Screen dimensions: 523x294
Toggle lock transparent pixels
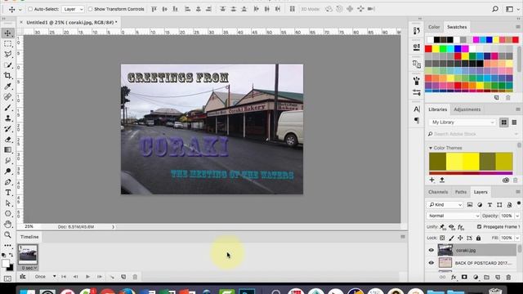click(442, 238)
